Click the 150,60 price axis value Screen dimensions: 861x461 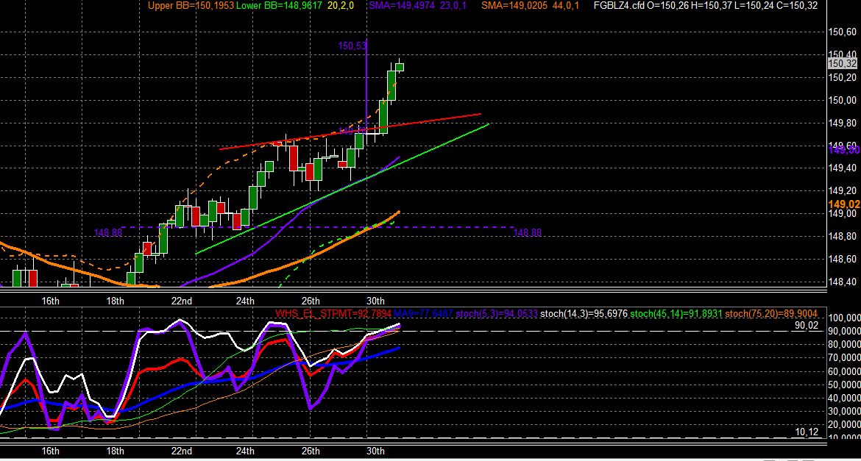pos(843,32)
